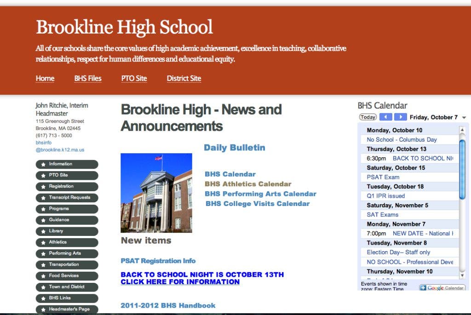
Task: Open Transcript Requests sidebar button
Action: pyautogui.click(x=67, y=198)
